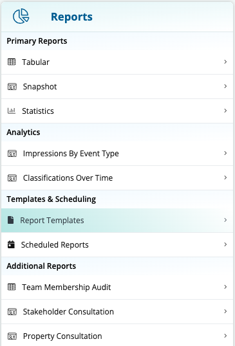Image resolution: width=235 pixels, height=346 pixels.
Task: Open the chevron beside Scheduled Reports
Action: click(x=225, y=244)
